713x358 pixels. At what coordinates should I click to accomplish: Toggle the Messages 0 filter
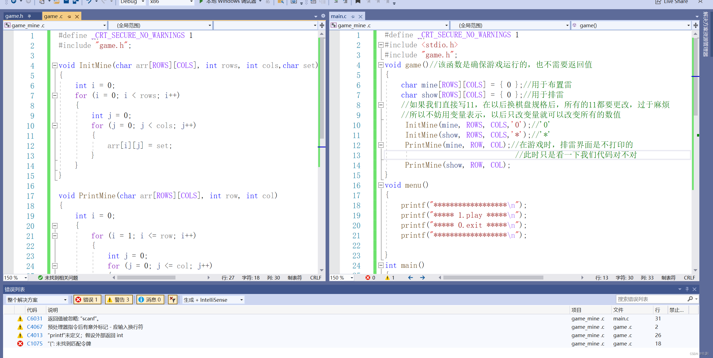click(150, 300)
